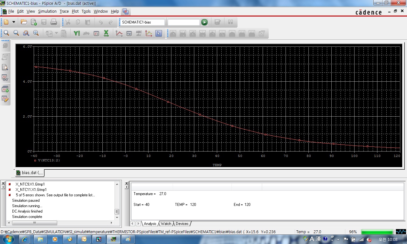Toggle the green Y axis icon
Image resolution: width=407 pixels, height=244 pixels.
click(77, 33)
